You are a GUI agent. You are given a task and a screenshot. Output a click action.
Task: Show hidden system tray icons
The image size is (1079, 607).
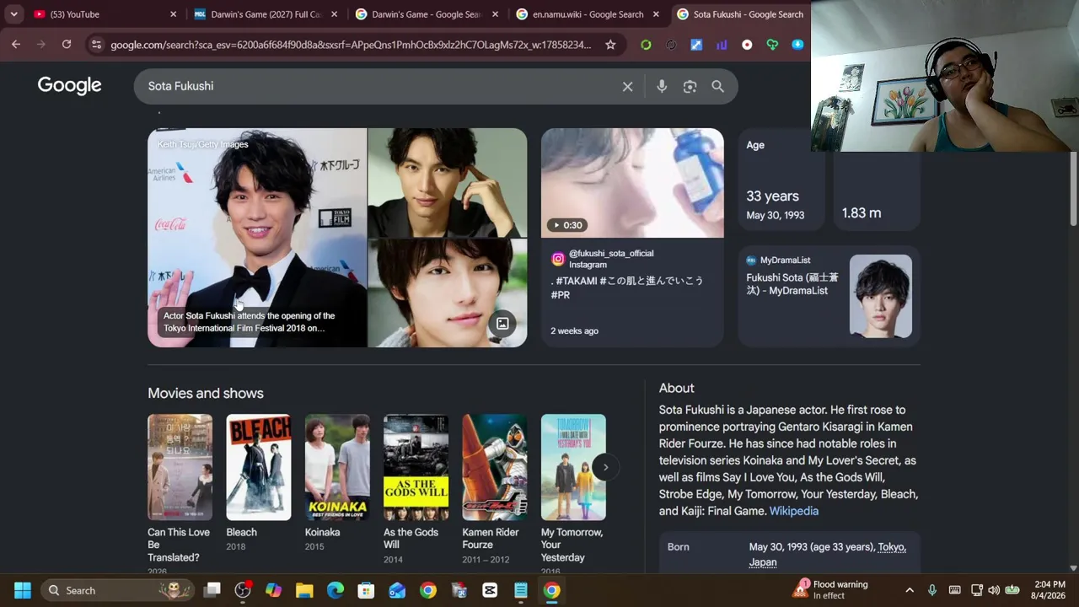(910, 590)
